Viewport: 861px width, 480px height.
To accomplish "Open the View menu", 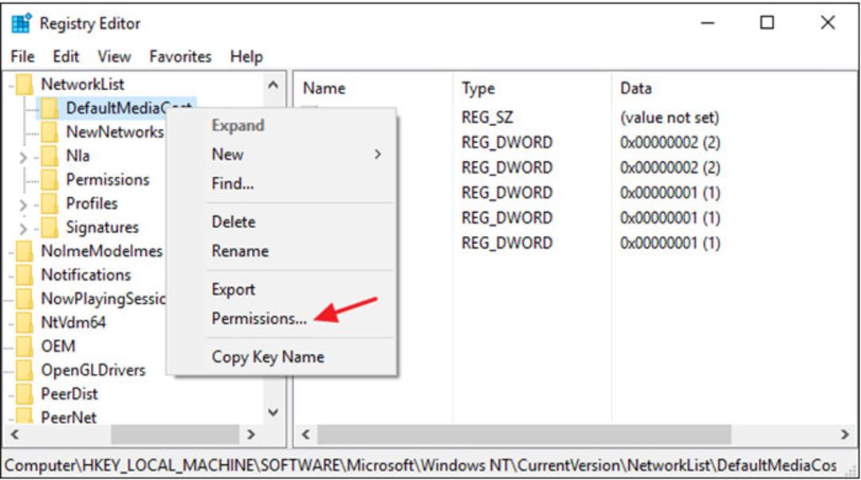I will click(x=114, y=57).
